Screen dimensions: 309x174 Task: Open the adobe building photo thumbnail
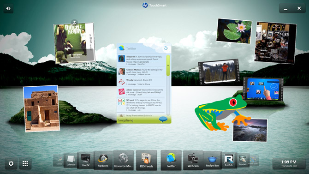(42, 108)
